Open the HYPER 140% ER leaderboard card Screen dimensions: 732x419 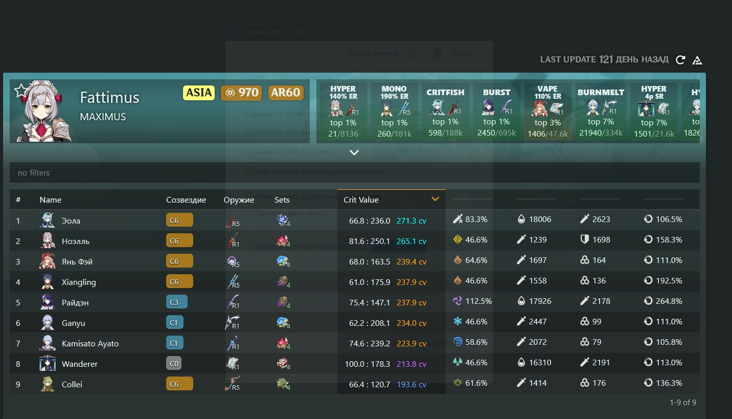(343, 112)
